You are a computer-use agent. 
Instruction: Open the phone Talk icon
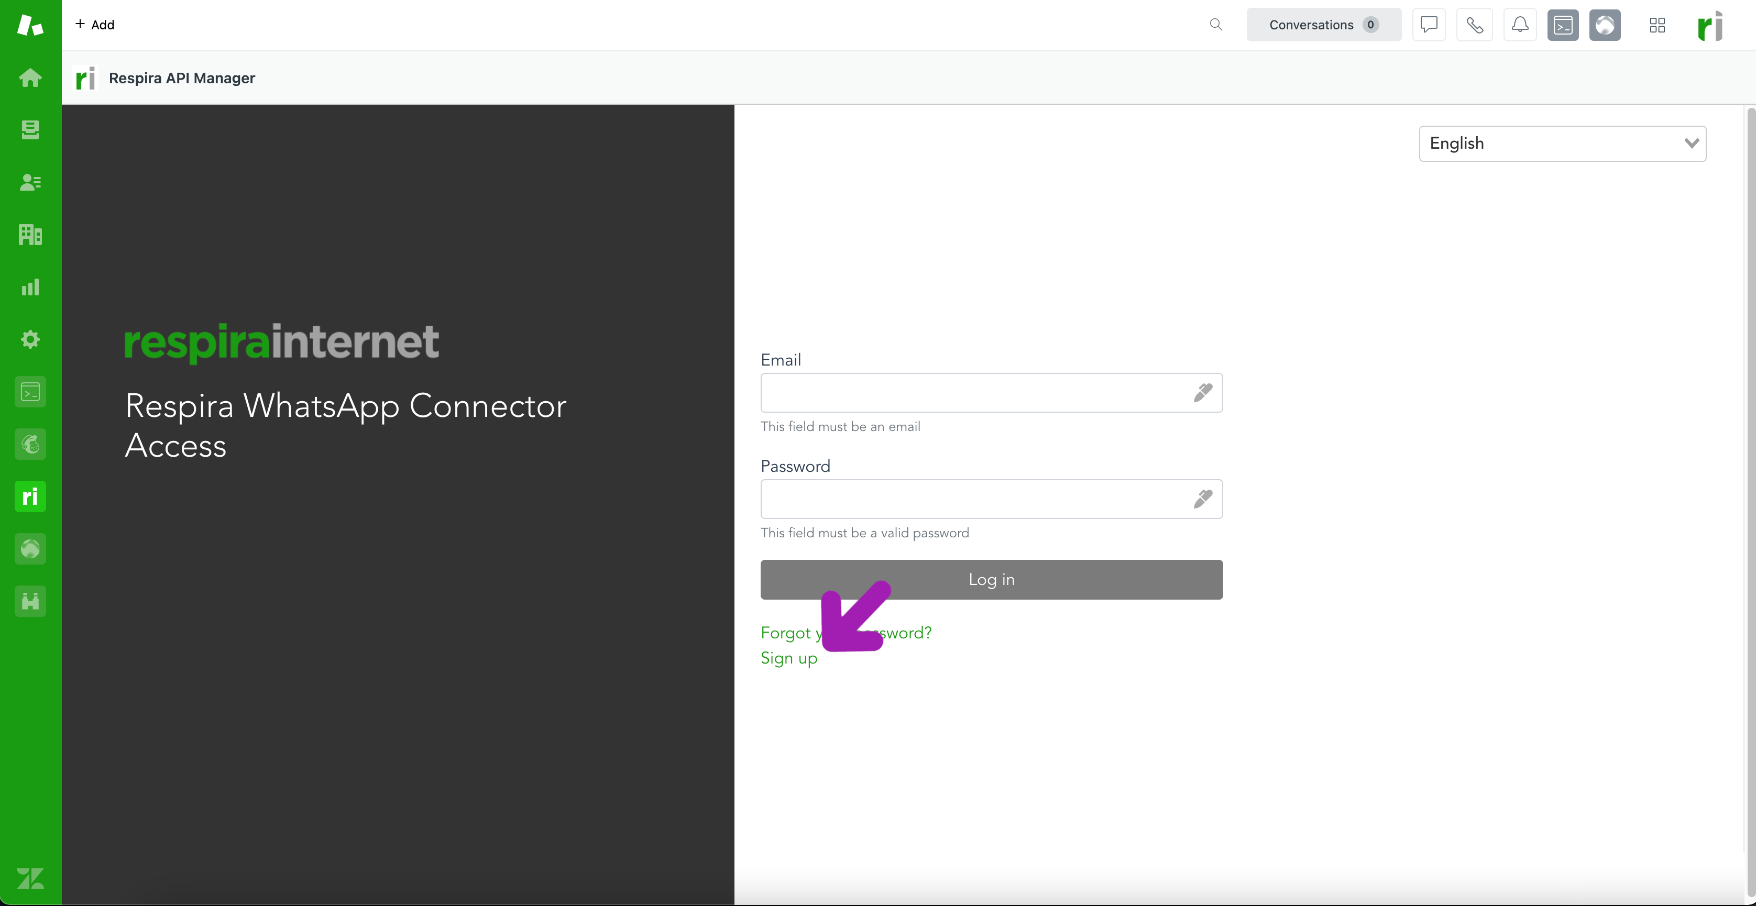coord(1475,25)
